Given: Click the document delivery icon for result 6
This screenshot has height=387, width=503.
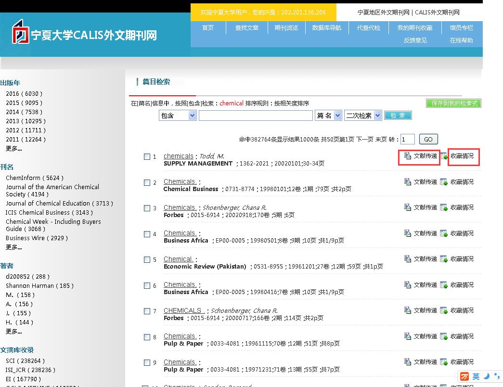Looking at the screenshot, I should pyautogui.click(x=407, y=284).
